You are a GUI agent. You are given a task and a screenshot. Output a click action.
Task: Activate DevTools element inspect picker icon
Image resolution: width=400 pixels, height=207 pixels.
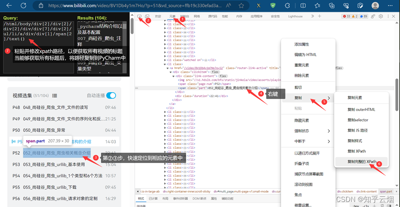point(139,16)
